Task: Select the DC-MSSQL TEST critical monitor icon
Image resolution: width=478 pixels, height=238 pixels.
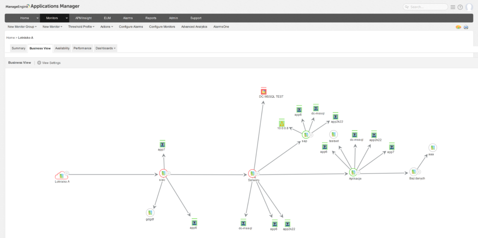Action: pos(264,91)
